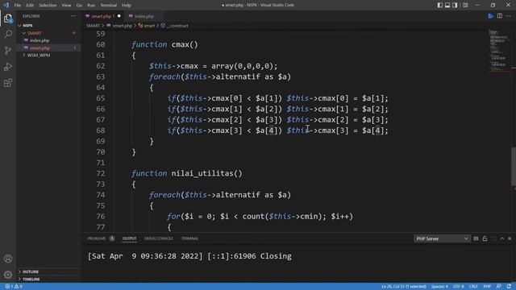Split the editor to the right
Screen dimensions: 516x290
(500, 16)
